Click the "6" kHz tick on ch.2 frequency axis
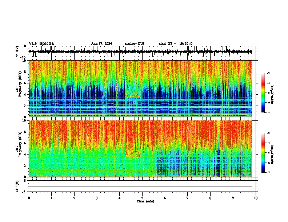This screenshot has height=222, width=288. [x=25, y=143]
